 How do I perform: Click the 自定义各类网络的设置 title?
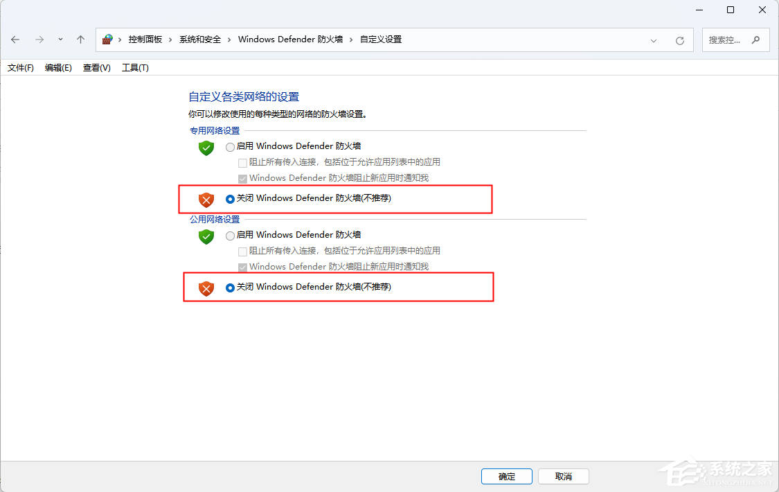pos(244,97)
